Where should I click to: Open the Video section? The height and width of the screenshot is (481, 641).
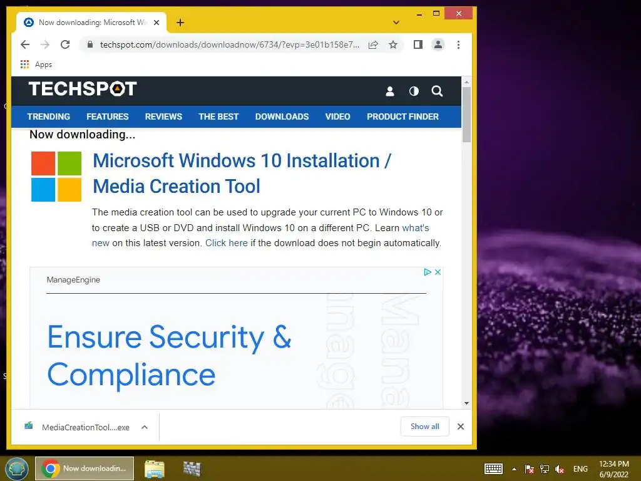[x=337, y=116]
